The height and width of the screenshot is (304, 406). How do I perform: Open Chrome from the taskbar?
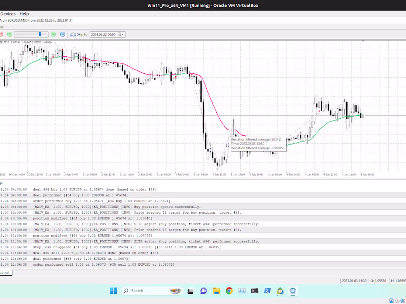229,291
